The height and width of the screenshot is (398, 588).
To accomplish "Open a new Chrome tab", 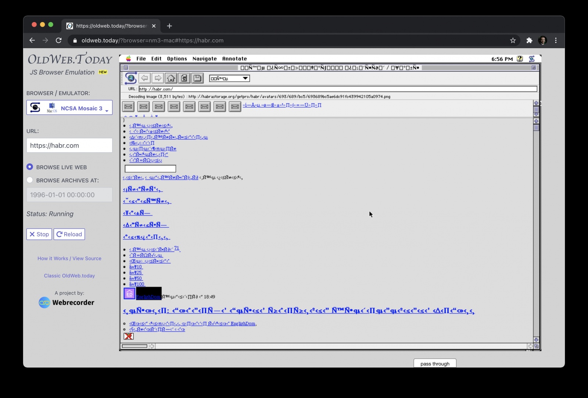I will tap(169, 26).
